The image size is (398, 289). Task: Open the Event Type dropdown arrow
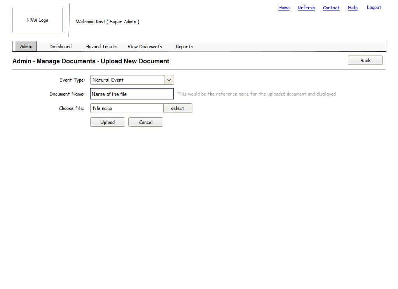coord(169,80)
